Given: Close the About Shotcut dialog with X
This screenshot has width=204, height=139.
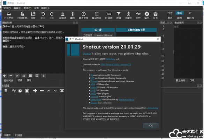Looking at the screenshot, I should point(158,39).
